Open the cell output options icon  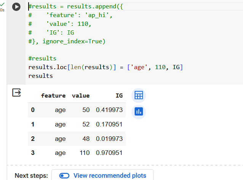[16, 93]
